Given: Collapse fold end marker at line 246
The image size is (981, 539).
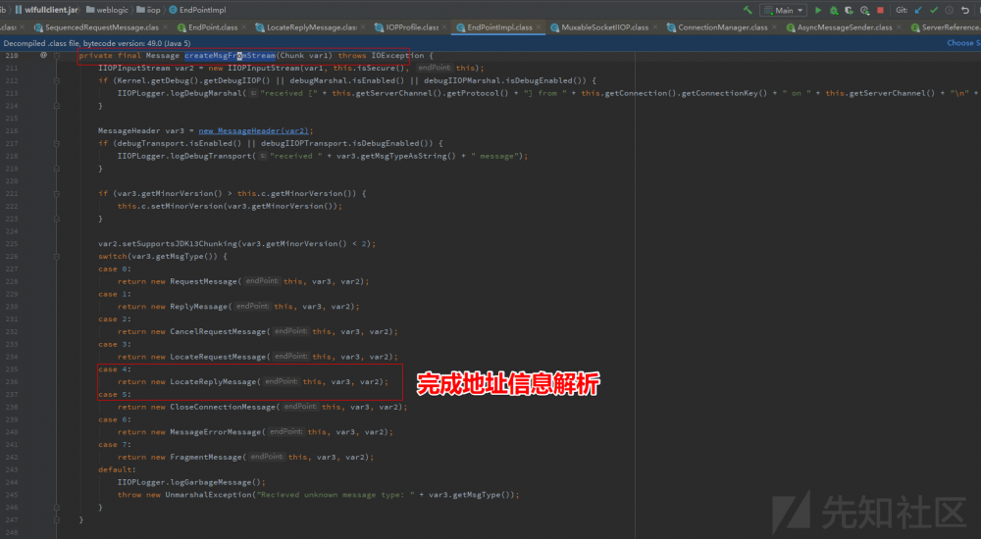Looking at the screenshot, I should point(56,507).
